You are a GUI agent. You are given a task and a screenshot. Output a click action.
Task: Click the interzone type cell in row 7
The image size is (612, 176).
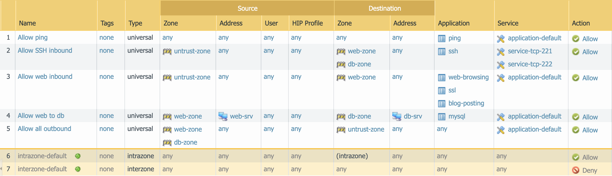(140, 169)
